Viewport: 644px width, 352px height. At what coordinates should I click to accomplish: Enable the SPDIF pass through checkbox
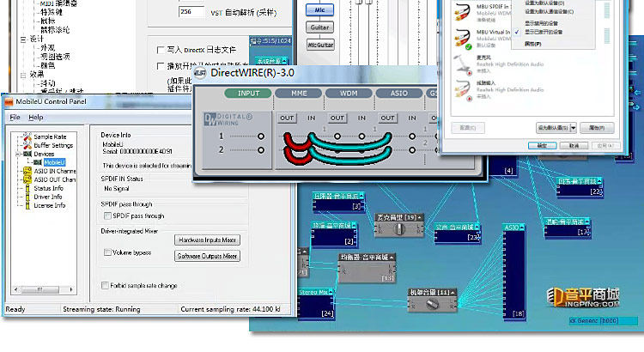[107, 215]
